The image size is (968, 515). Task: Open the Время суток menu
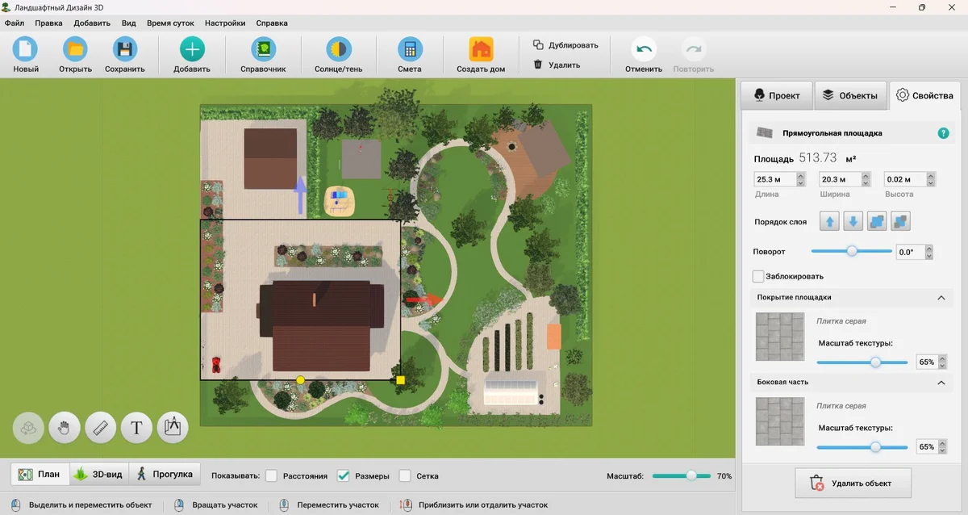[170, 23]
